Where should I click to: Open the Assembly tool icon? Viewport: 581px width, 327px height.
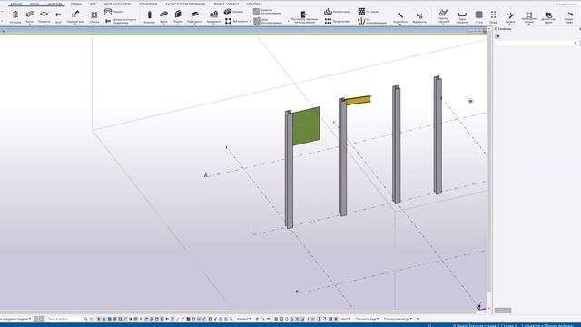coord(94,15)
